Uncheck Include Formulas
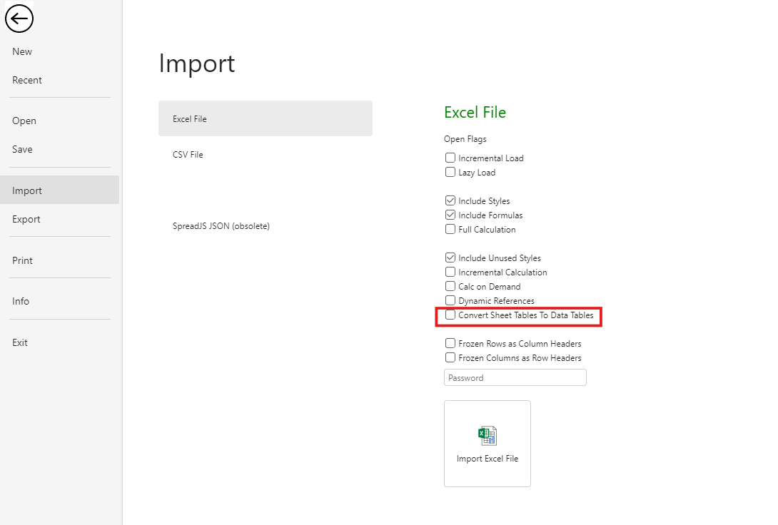This screenshot has width=778, height=525. point(450,215)
